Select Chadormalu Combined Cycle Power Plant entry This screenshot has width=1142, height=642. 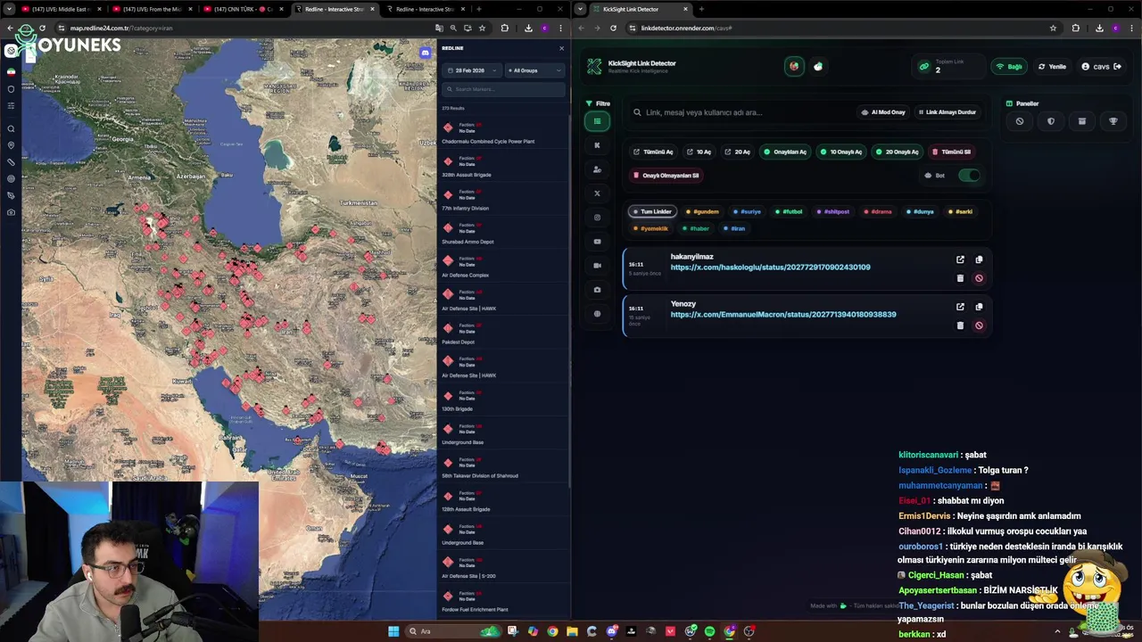[503, 133]
